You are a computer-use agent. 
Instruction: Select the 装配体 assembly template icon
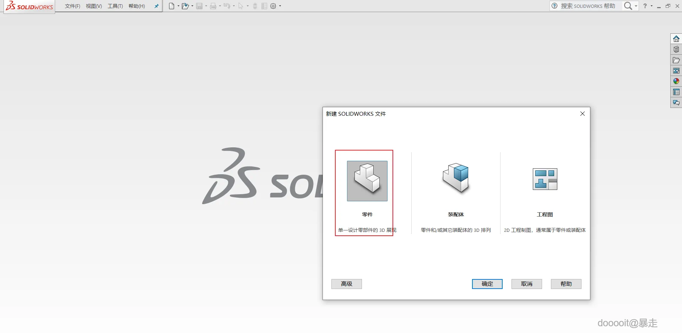pos(456,178)
